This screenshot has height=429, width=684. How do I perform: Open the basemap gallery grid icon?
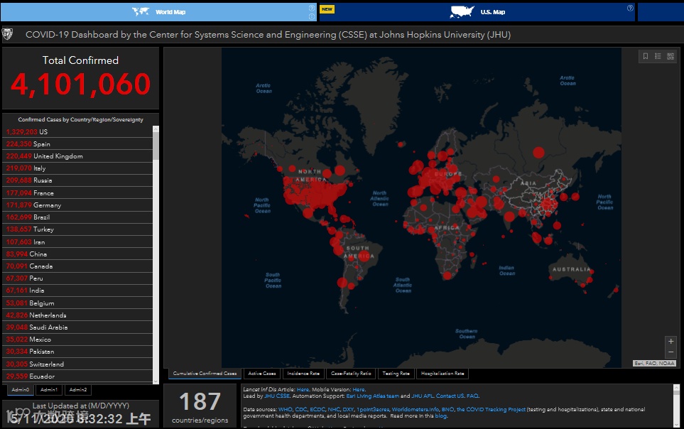click(x=671, y=56)
